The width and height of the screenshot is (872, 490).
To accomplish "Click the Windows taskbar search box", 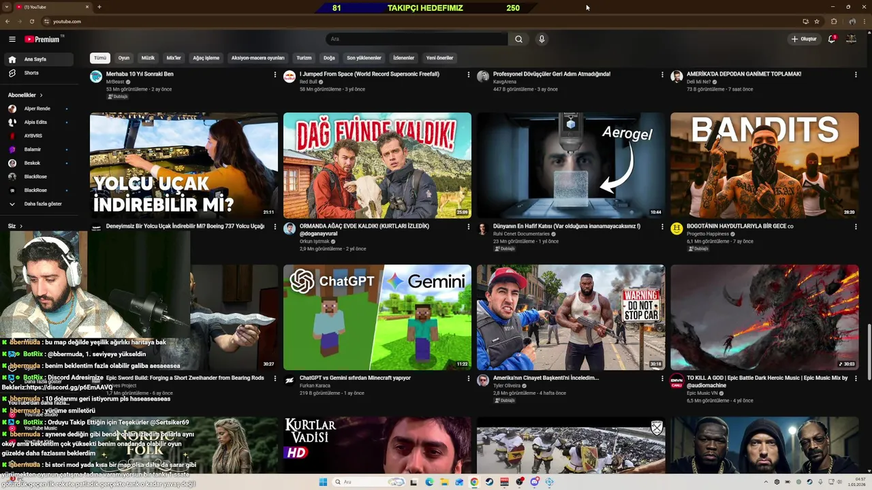I will tap(368, 482).
